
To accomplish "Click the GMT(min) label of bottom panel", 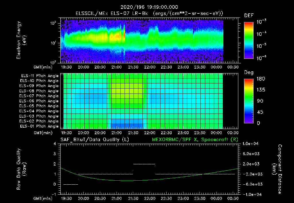I will [x=43, y=198].
